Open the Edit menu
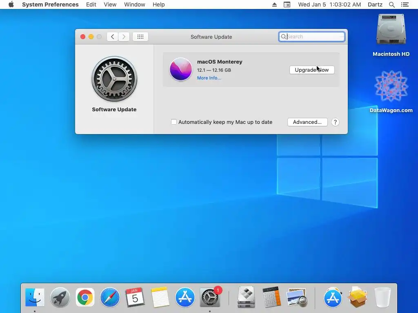 (91, 4)
